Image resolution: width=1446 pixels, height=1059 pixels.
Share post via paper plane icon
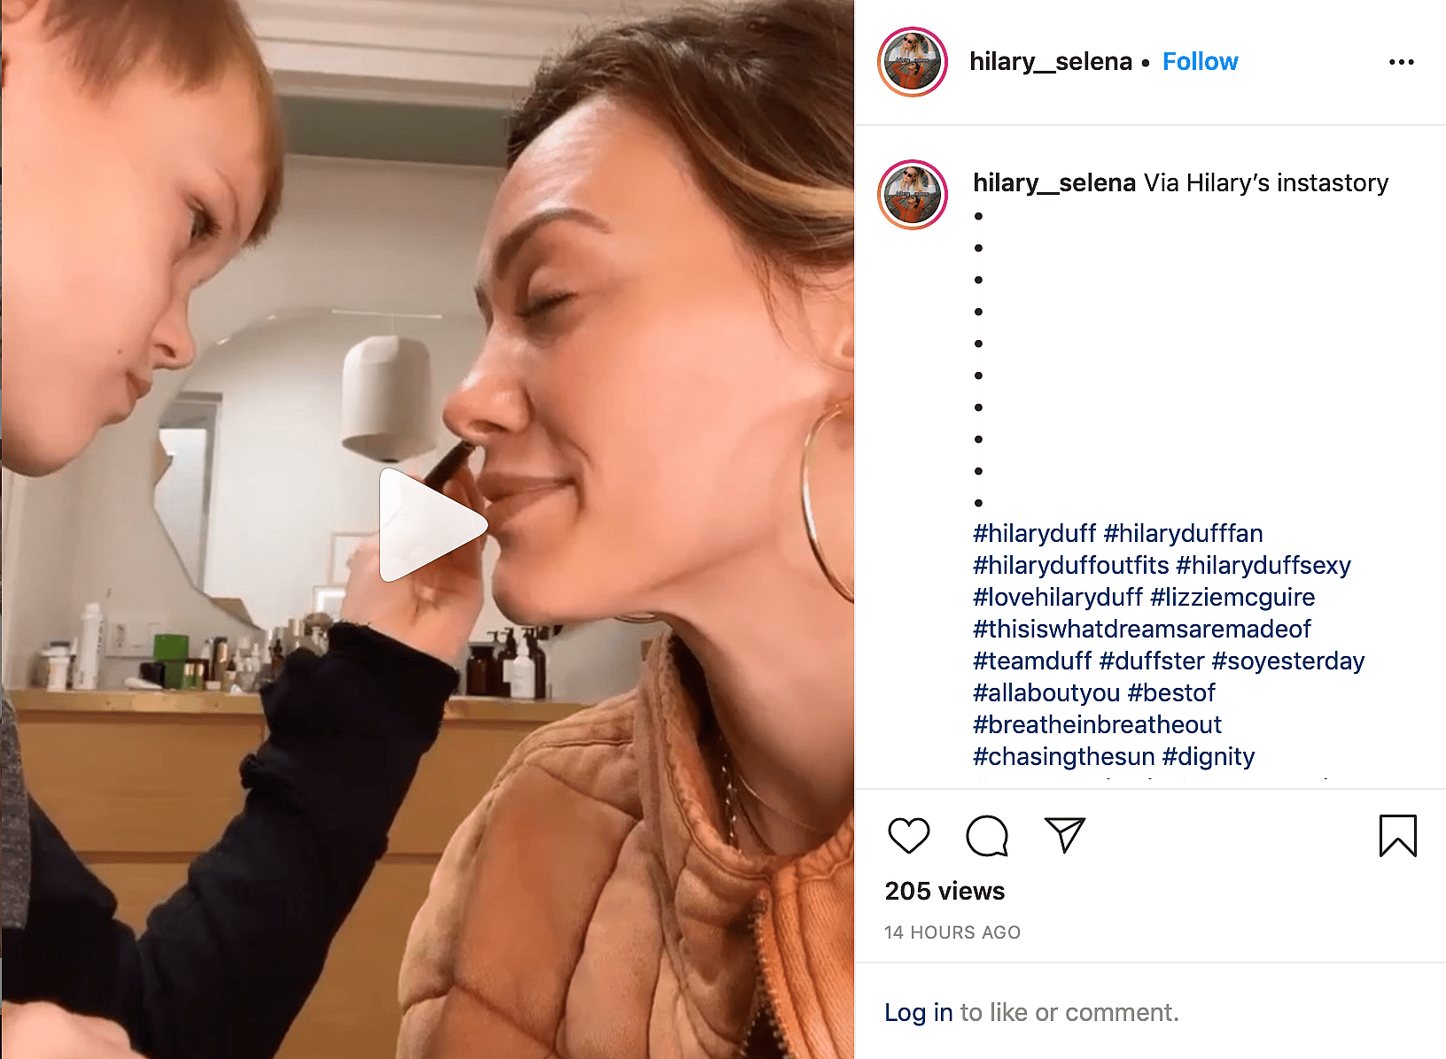(x=1064, y=835)
